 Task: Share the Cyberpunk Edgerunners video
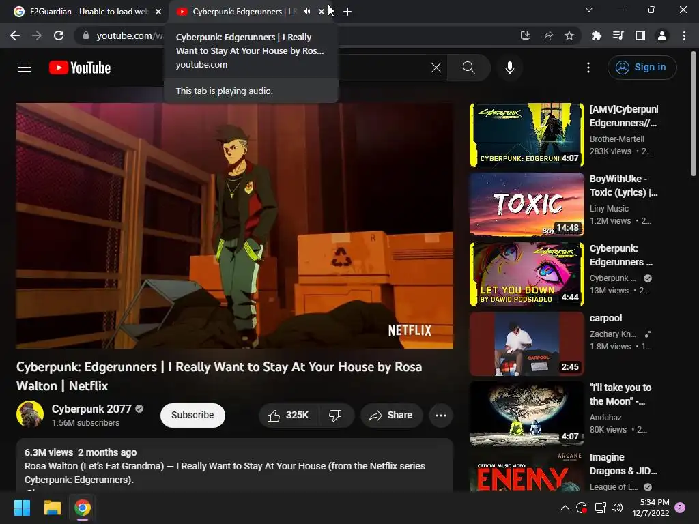(391, 416)
